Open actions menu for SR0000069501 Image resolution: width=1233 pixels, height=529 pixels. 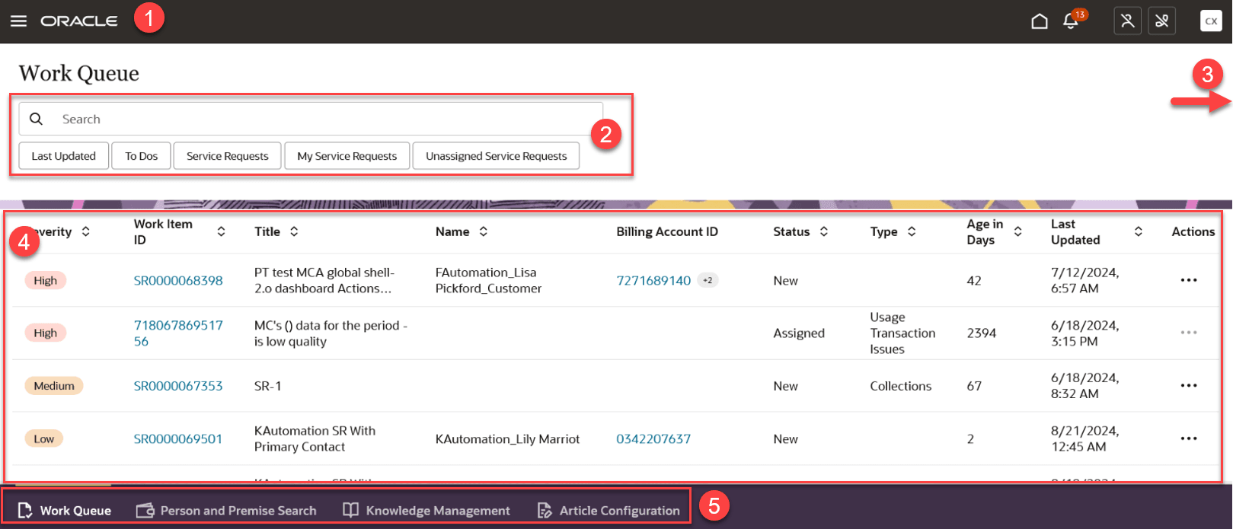[x=1188, y=438]
